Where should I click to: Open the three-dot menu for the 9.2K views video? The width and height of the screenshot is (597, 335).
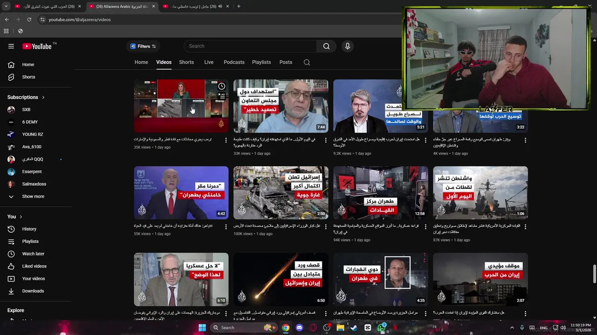[425, 140]
